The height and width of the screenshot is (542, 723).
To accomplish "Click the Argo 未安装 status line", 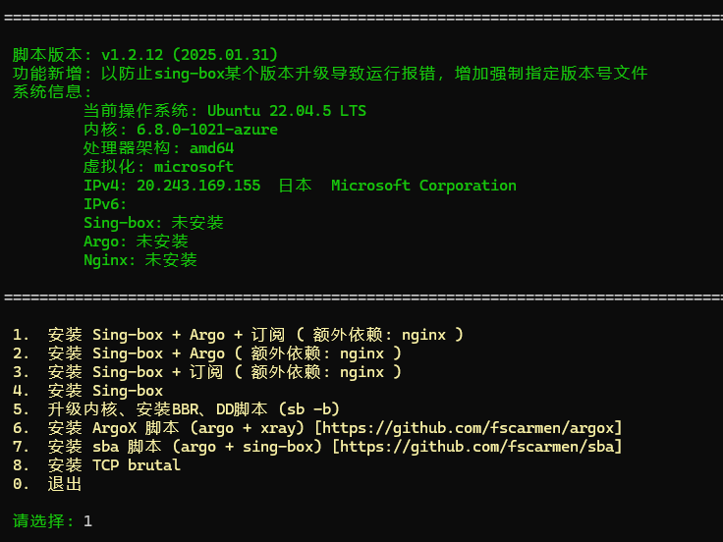I will pos(136,242).
